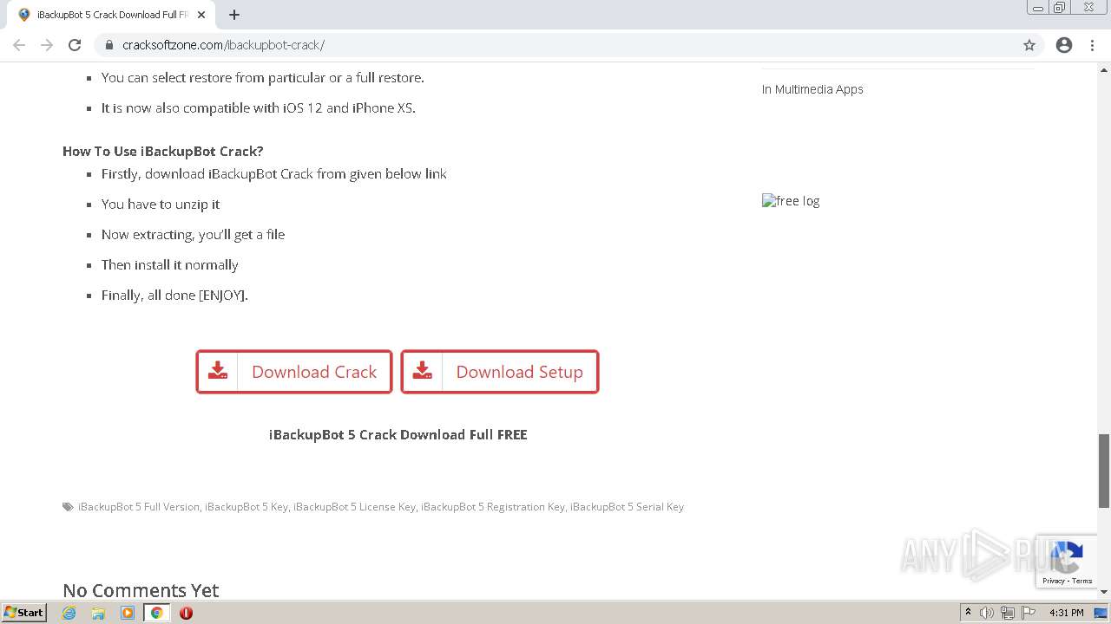
Task: Click the 'Then install it normally' line
Action: pyautogui.click(x=170, y=265)
